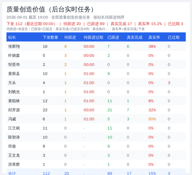
Task: Click the date line 2026-09-01 截至 19:00
Action: click(27, 17)
